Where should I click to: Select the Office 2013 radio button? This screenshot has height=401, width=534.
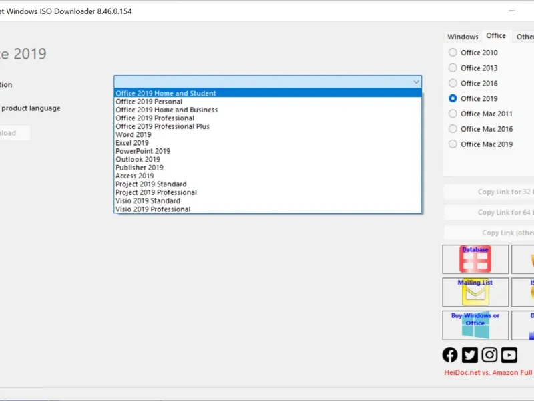453,68
